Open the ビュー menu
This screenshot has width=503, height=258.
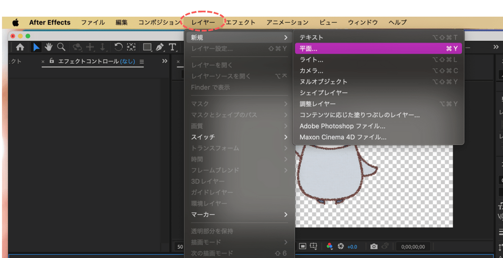point(328,23)
